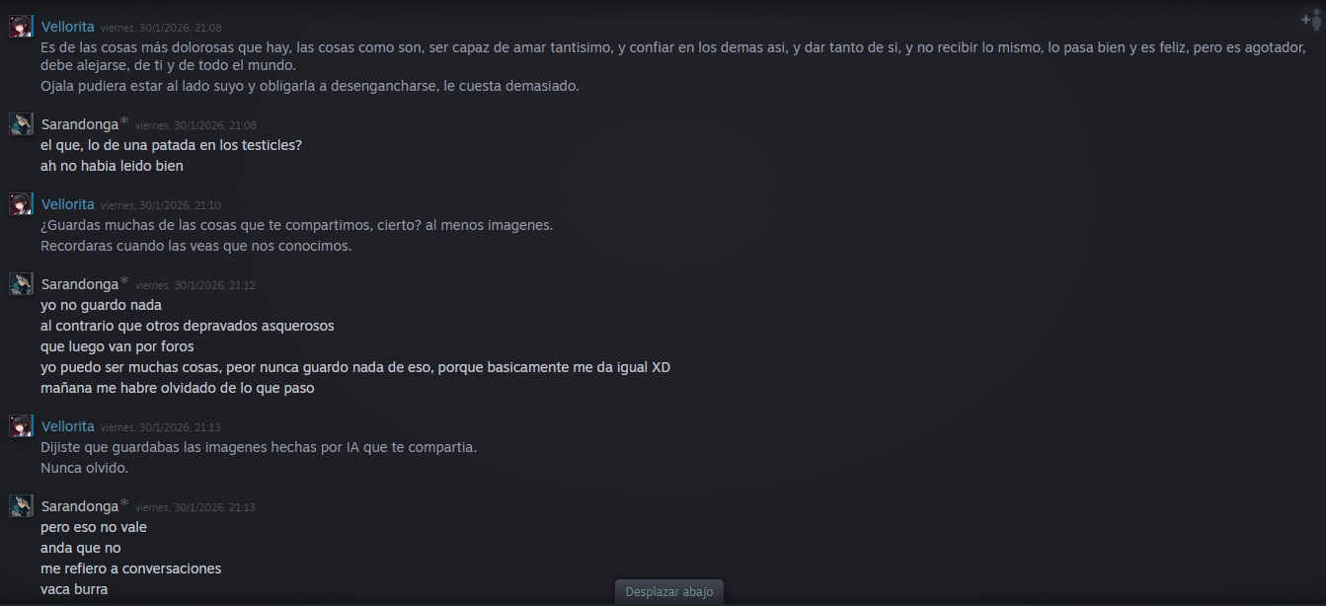Click the message 'vaca burra'
This screenshot has width=1326, height=606.
point(74,589)
